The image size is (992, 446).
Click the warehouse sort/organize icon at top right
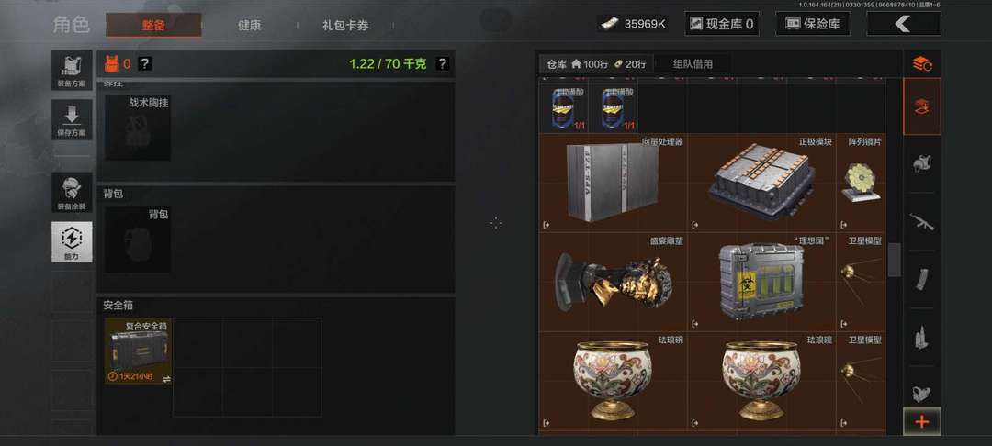[922, 64]
